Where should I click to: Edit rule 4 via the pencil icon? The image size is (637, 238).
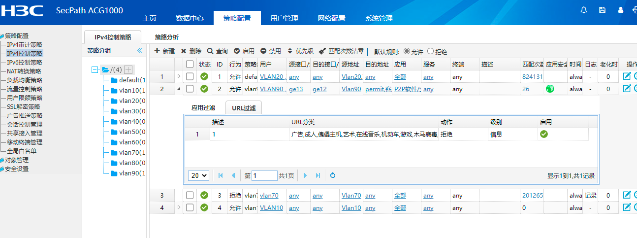[627, 207]
